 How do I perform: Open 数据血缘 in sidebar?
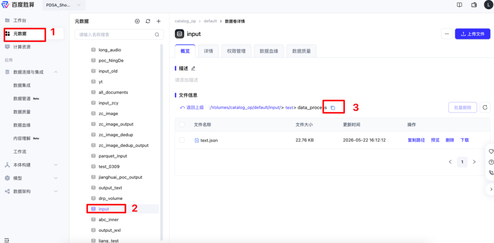pyautogui.click(x=22, y=125)
